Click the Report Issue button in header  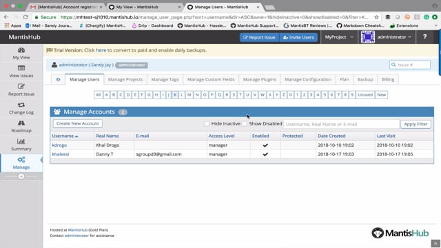[x=259, y=37]
